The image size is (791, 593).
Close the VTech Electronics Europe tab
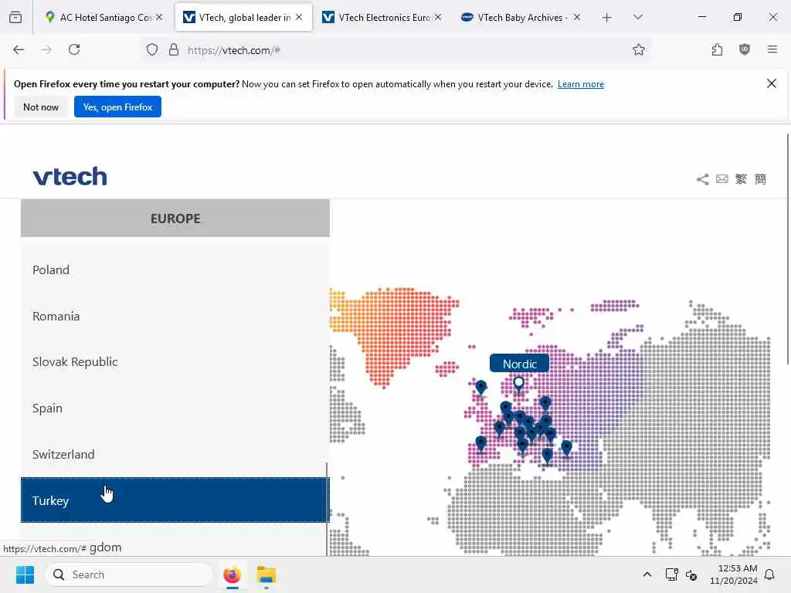coord(438,17)
